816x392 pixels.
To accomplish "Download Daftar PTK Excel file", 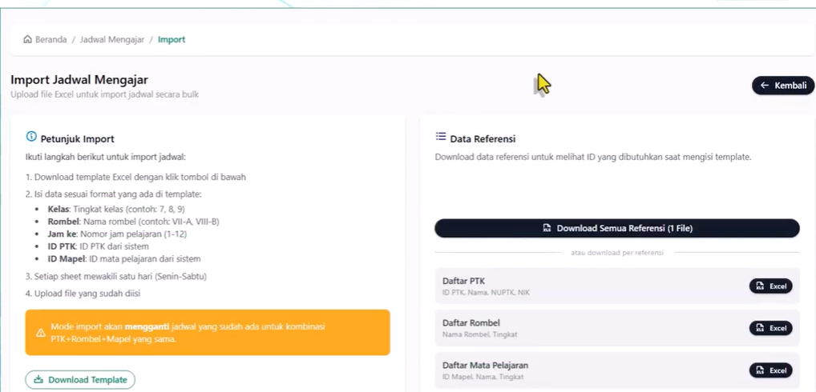I will (771, 286).
